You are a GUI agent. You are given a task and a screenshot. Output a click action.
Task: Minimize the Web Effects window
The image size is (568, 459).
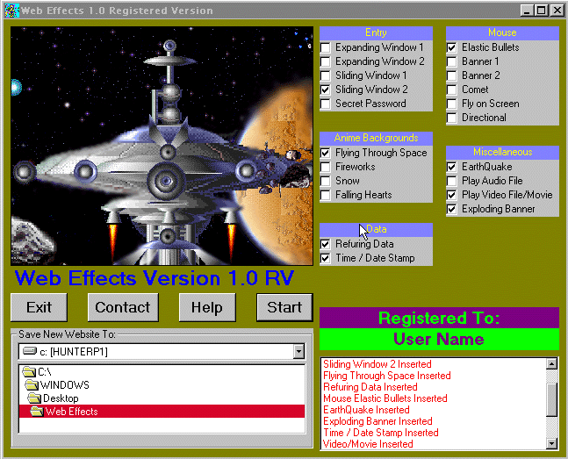click(x=527, y=11)
